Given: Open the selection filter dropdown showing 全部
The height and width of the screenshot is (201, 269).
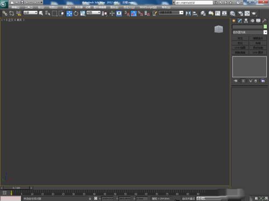Looking at the screenshot, I should pyautogui.click(x=31, y=13).
